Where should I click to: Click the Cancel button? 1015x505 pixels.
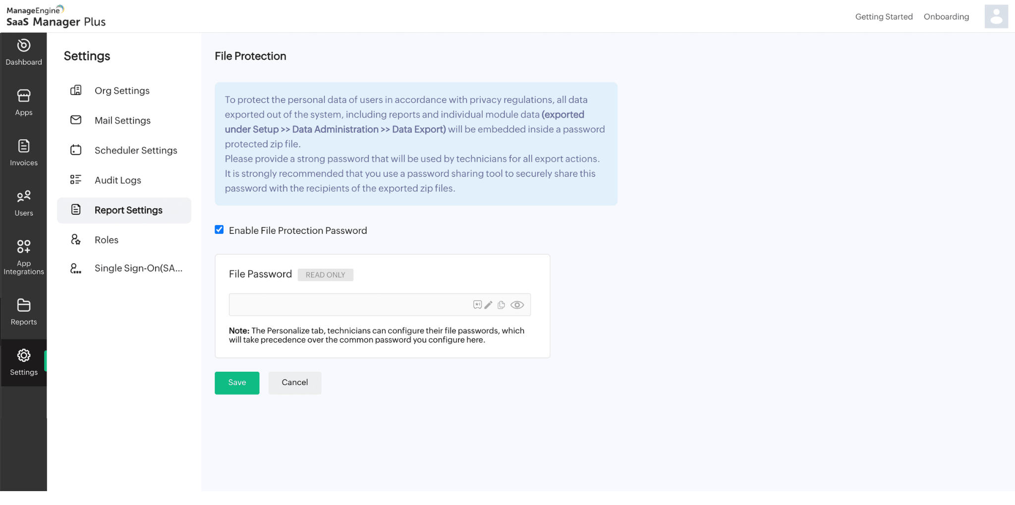295,383
